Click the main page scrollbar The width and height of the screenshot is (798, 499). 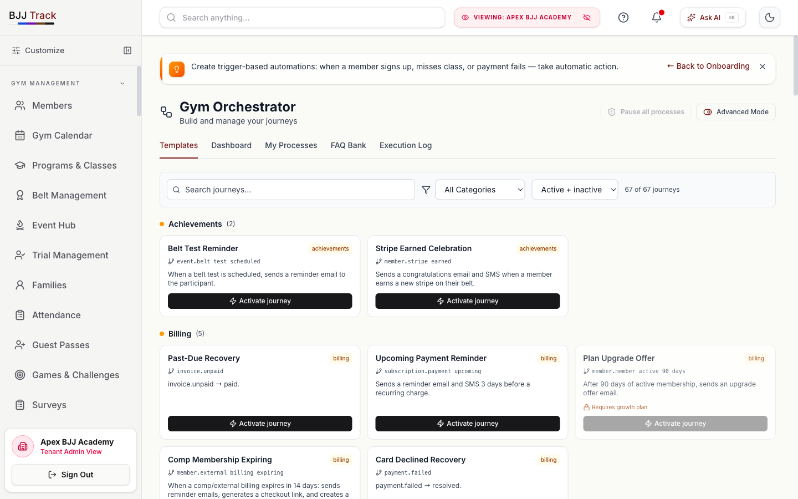795,65
